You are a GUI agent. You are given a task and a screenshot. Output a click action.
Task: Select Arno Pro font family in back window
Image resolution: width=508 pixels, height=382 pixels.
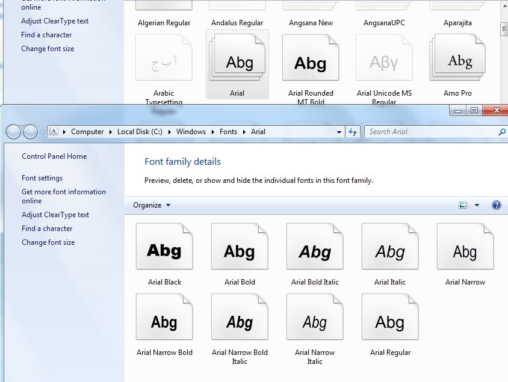point(457,58)
